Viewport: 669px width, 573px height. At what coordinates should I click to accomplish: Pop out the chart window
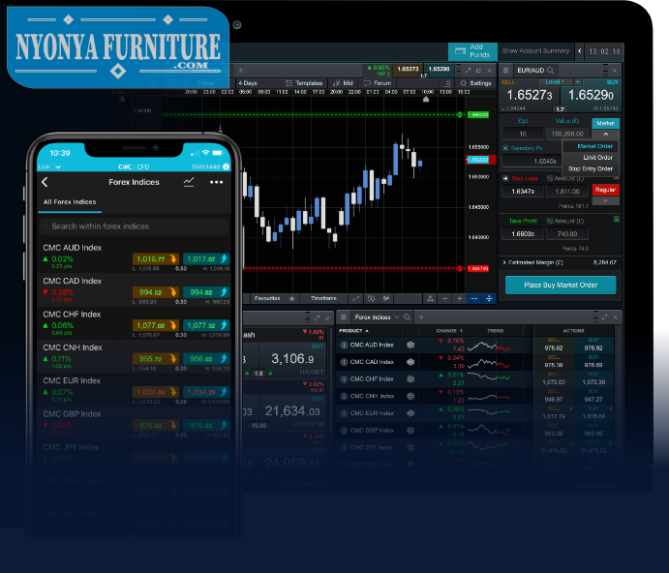(478, 71)
